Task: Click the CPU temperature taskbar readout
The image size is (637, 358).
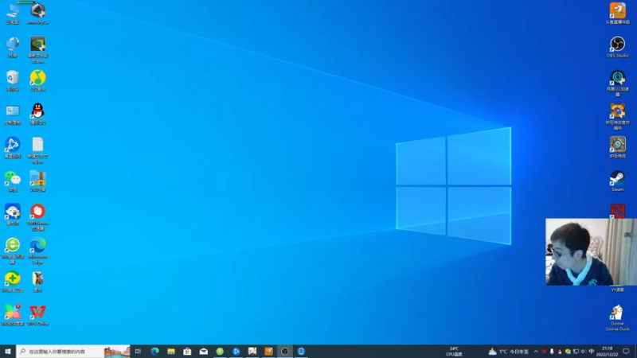Action: [454, 352]
